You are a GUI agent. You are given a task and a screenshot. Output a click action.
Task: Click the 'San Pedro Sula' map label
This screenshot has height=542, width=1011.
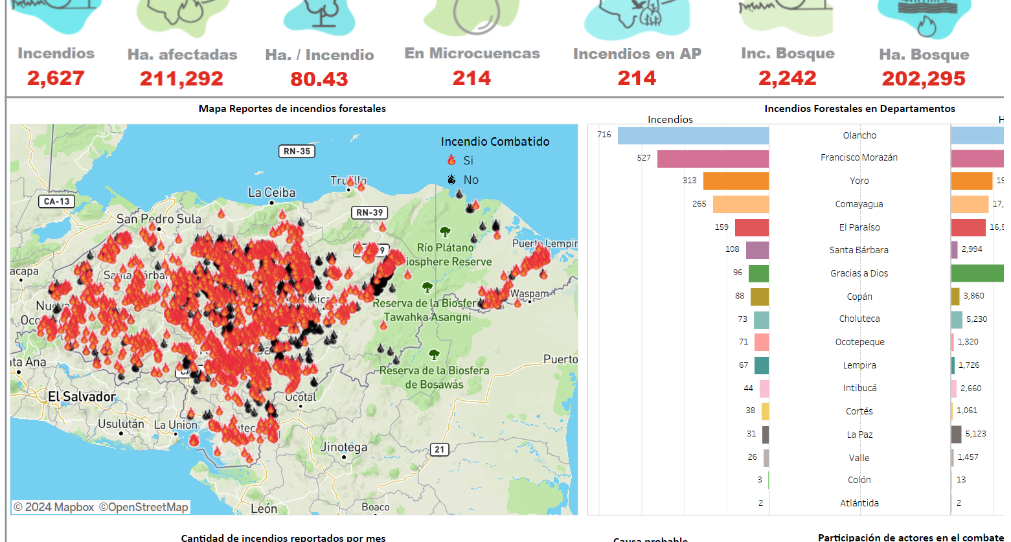pos(159,219)
